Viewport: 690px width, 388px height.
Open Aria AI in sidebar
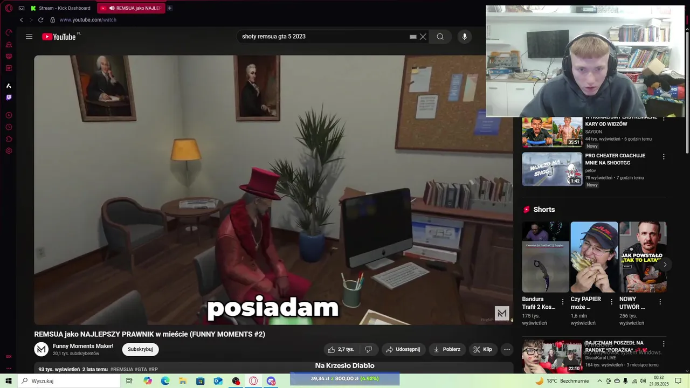pos(9,86)
